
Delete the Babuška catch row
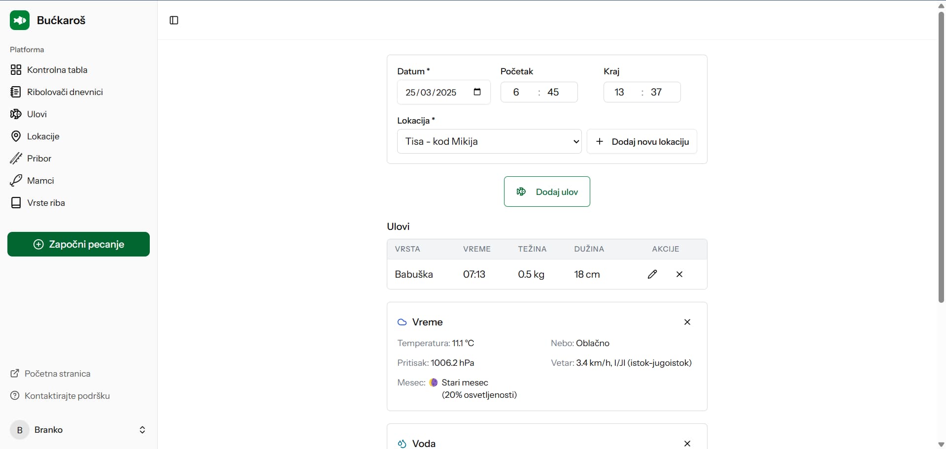coord(679,274)
